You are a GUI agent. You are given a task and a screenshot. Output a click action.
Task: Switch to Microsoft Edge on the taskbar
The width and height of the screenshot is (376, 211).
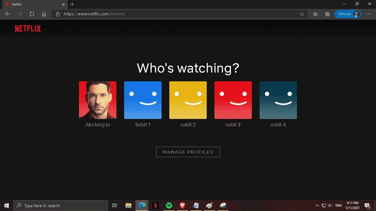pyautogui.click(x=142, y=206)
